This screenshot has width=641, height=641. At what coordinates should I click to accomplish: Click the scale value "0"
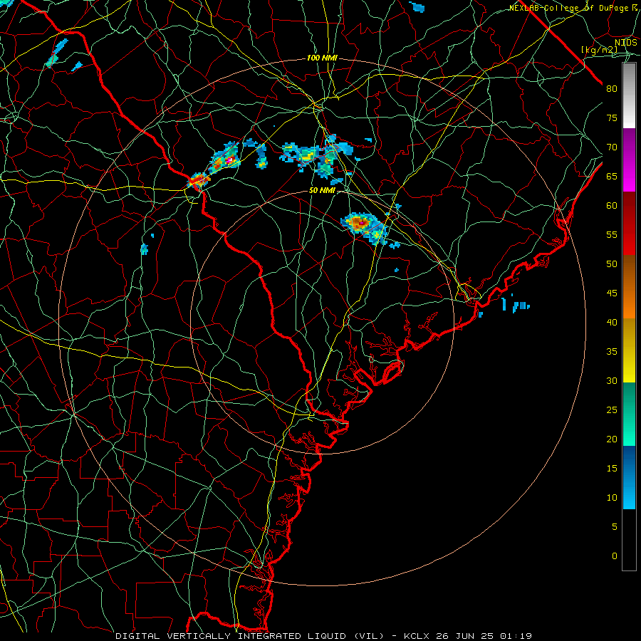[615, 556]
